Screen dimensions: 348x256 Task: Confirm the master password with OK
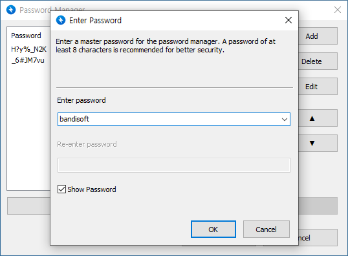213,229
